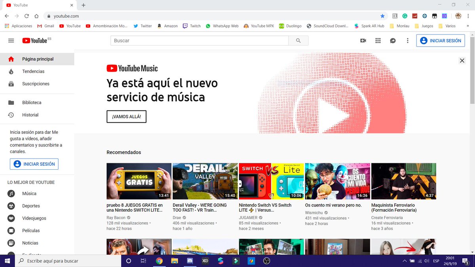This screenshot has height=267, width=475.
Task: Open Maquinista Ferroviario video thumbnail
Action: (404, 181)
